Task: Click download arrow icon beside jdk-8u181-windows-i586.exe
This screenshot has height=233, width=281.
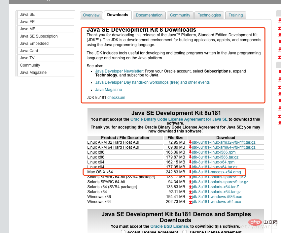Action: point(190,197)
